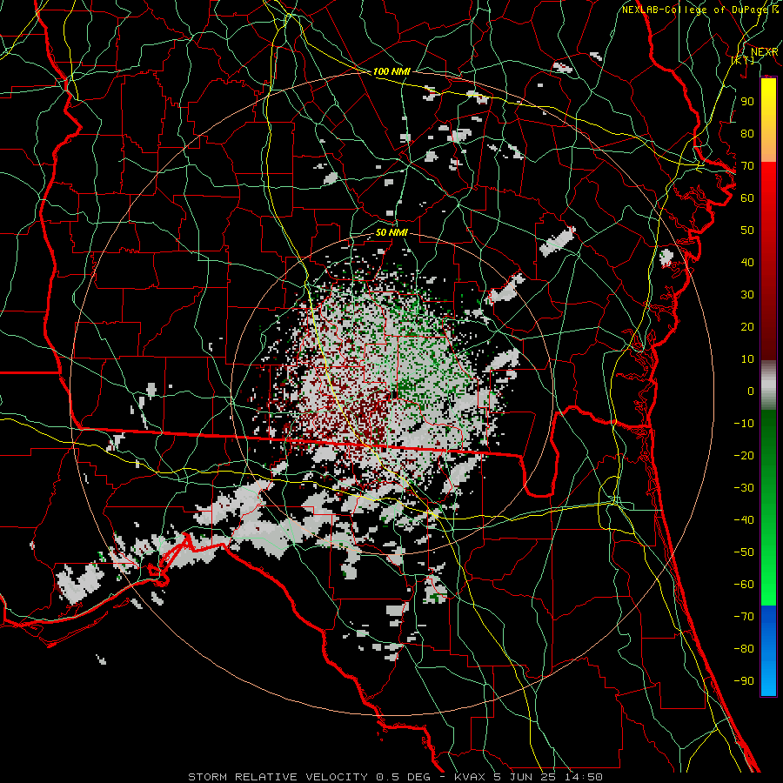Select the positive 30 scale value
Image resolution: width=783 pixels, height=783 pixels.
coord(747,295)
